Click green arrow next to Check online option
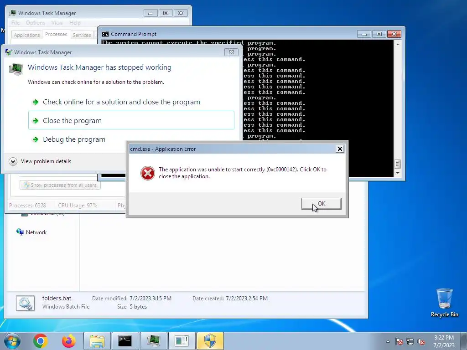 pyautogui.click(x=36, y=102)
